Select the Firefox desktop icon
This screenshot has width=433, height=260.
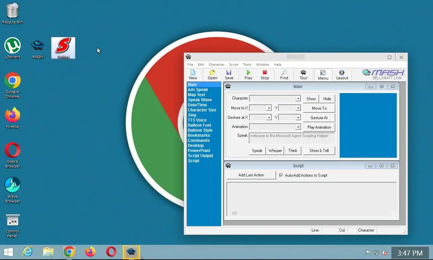(x=13, y=118)
